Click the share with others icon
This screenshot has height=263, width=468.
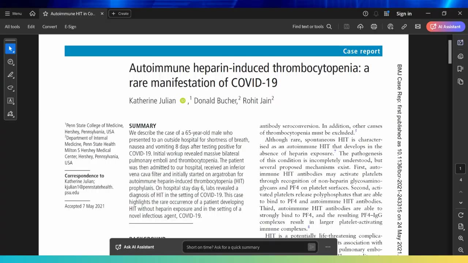point(390,27)
